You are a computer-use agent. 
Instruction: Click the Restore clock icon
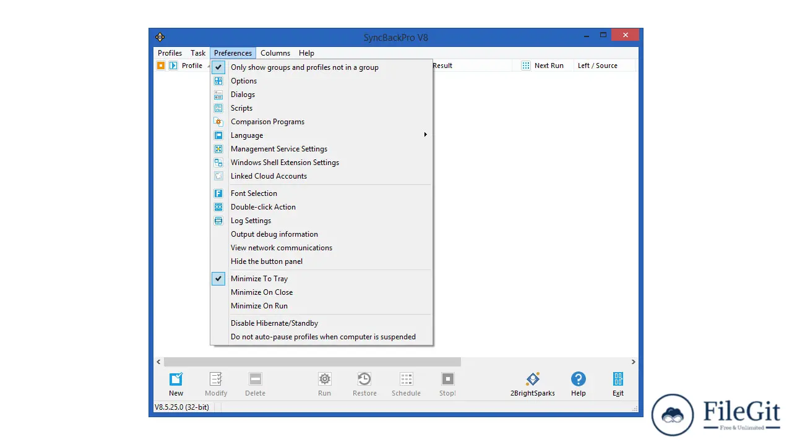click(x=364, y=379)
